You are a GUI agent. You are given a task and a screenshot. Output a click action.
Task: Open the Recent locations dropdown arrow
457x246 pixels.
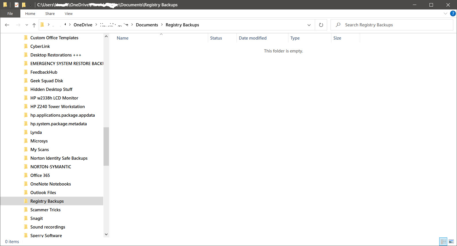[x=27, y=25]
